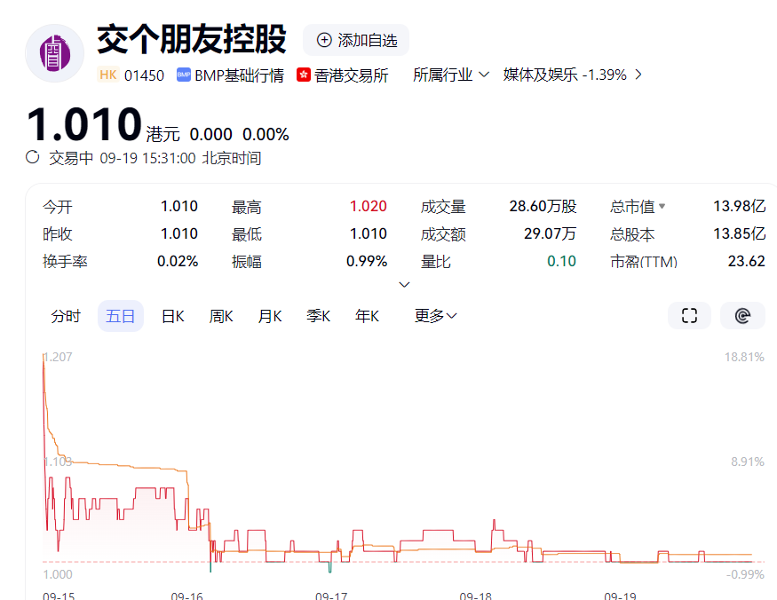
Task: Click the 添加自选 button
Action: point(356,40)
